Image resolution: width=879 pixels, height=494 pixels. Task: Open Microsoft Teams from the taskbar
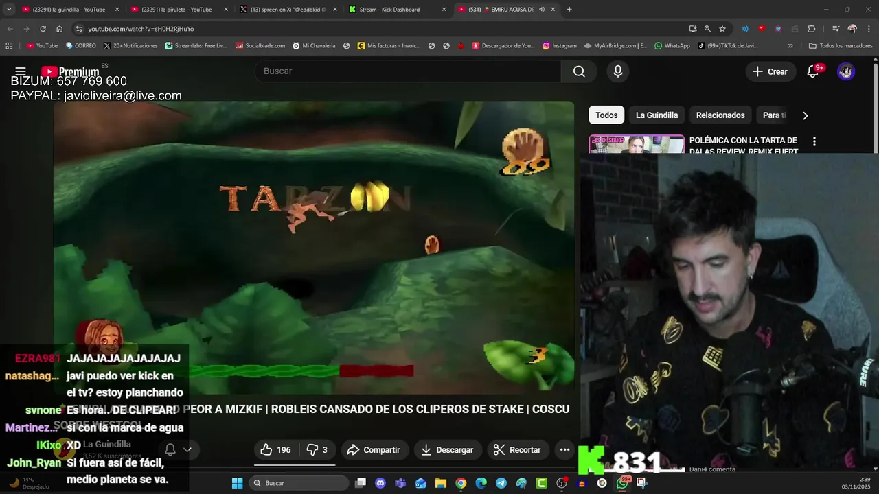click(x=400, y=483)
